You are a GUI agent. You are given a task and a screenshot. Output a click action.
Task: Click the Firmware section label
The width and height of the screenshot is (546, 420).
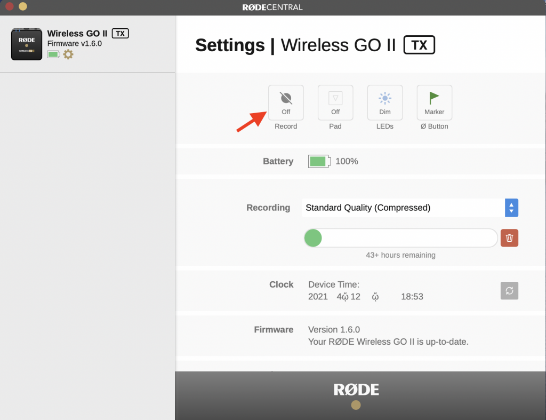(274, 330)
